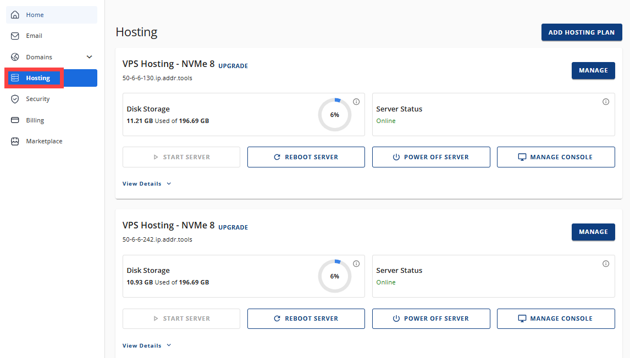The width and height of the screenshot is (630, 358).
Task: Click the Home icon in sidebar
Action: [x=15, y=15]
